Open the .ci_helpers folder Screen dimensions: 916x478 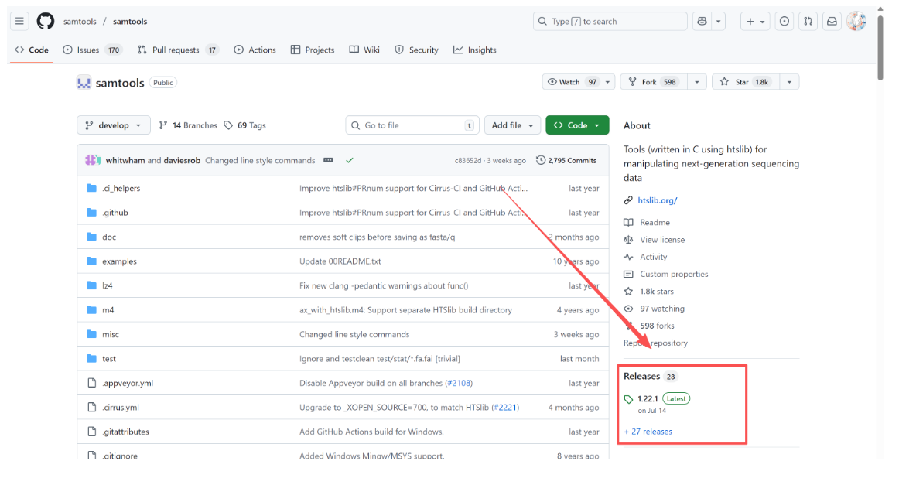(121, 188)
